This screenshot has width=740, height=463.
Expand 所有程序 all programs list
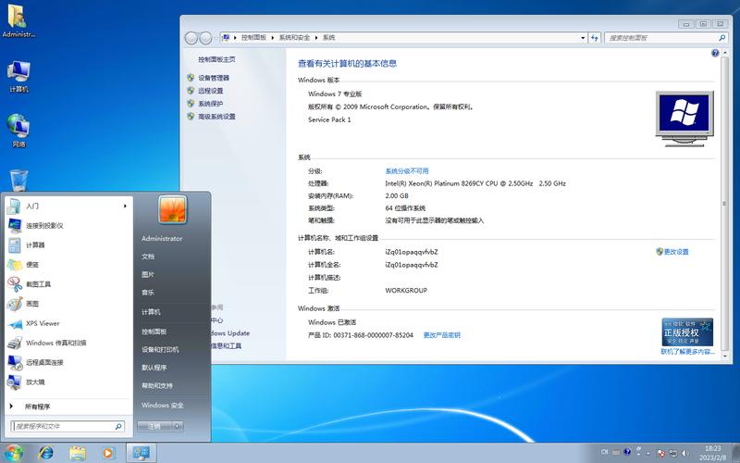coord(68,407)
